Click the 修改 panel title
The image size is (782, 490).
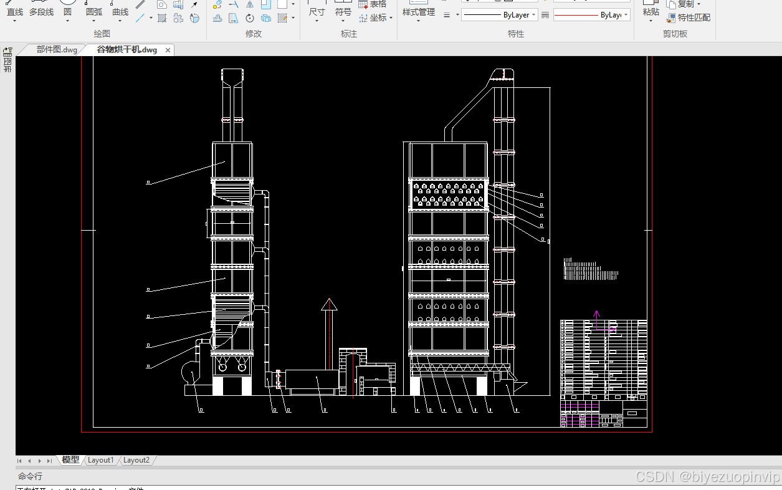(x=254, y=34)
